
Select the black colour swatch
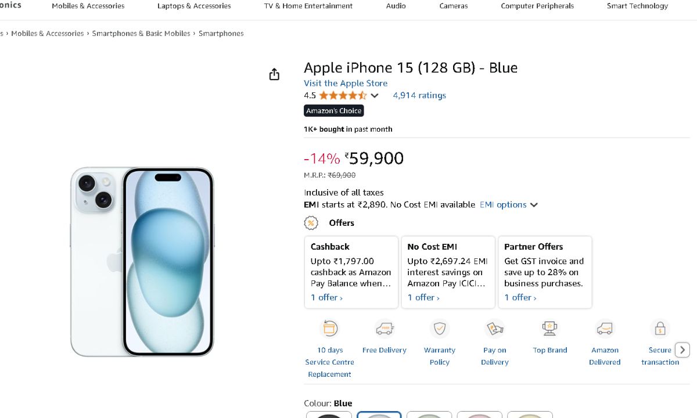point(329,415)
